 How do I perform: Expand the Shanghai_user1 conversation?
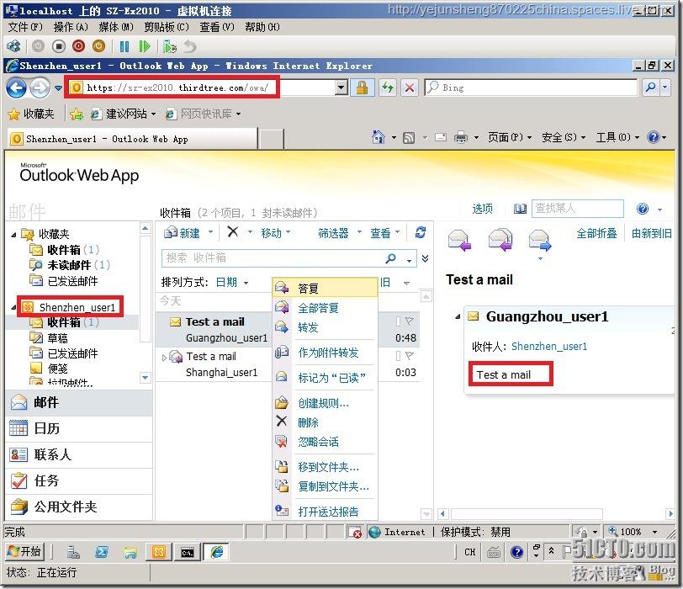click(164, 358)
